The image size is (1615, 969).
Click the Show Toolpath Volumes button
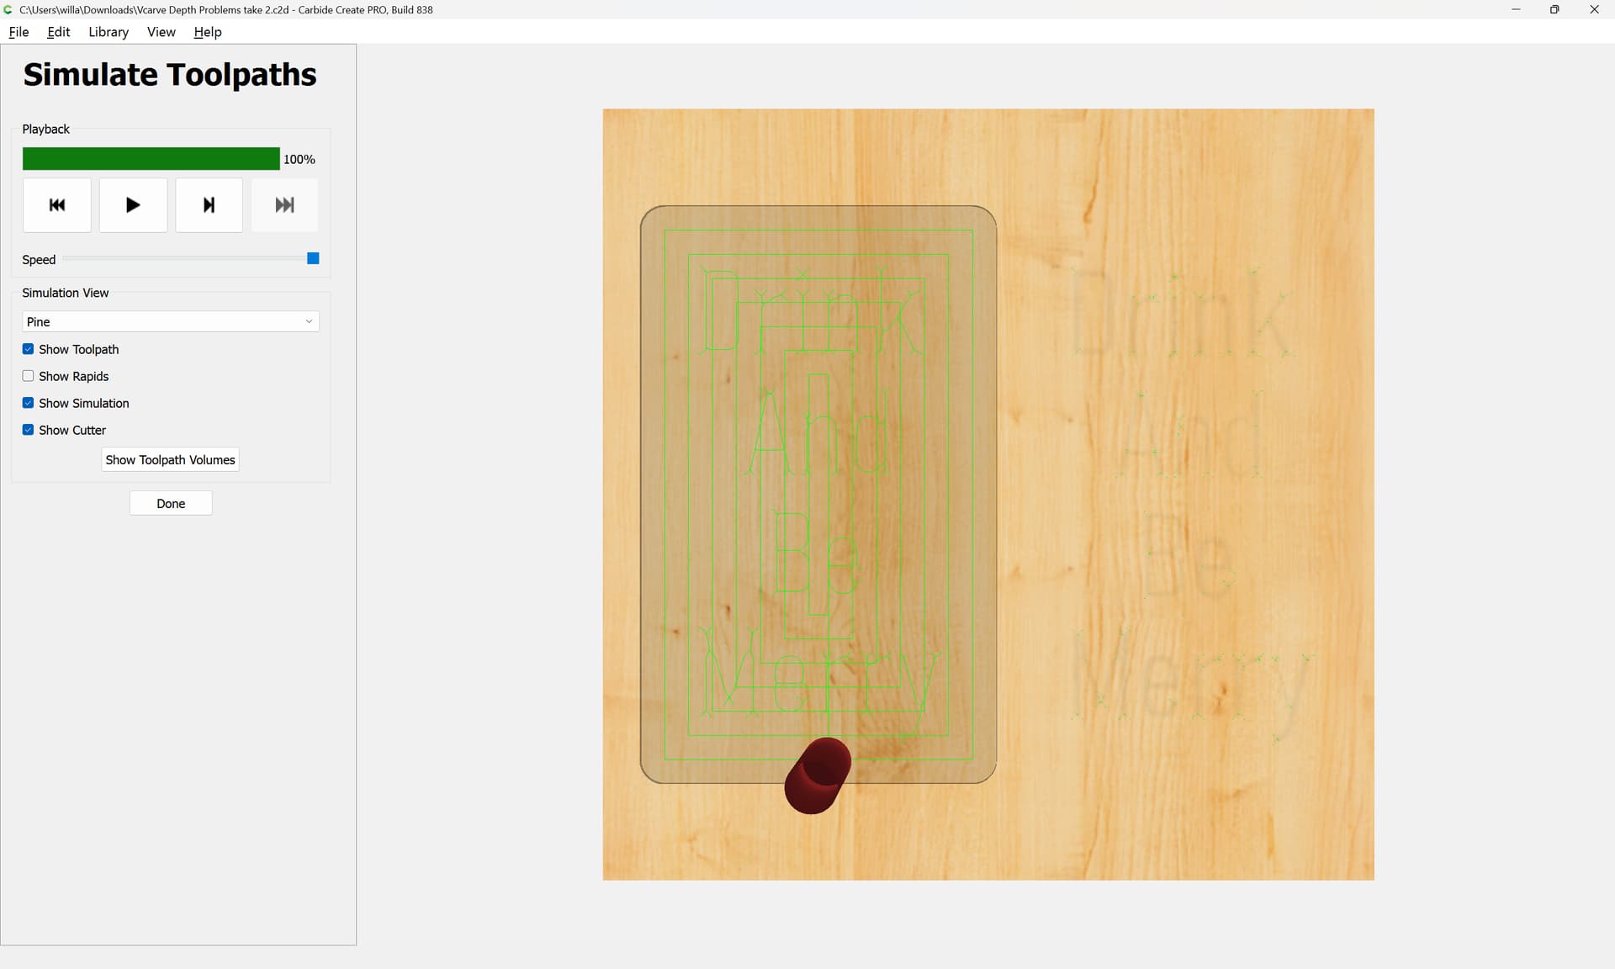170,460
